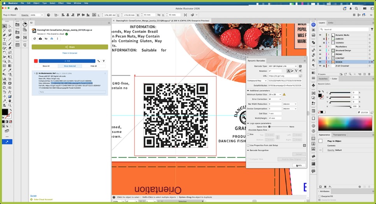376x204 pixels.
Task: Select the Type tool
Action: (5, 39)
